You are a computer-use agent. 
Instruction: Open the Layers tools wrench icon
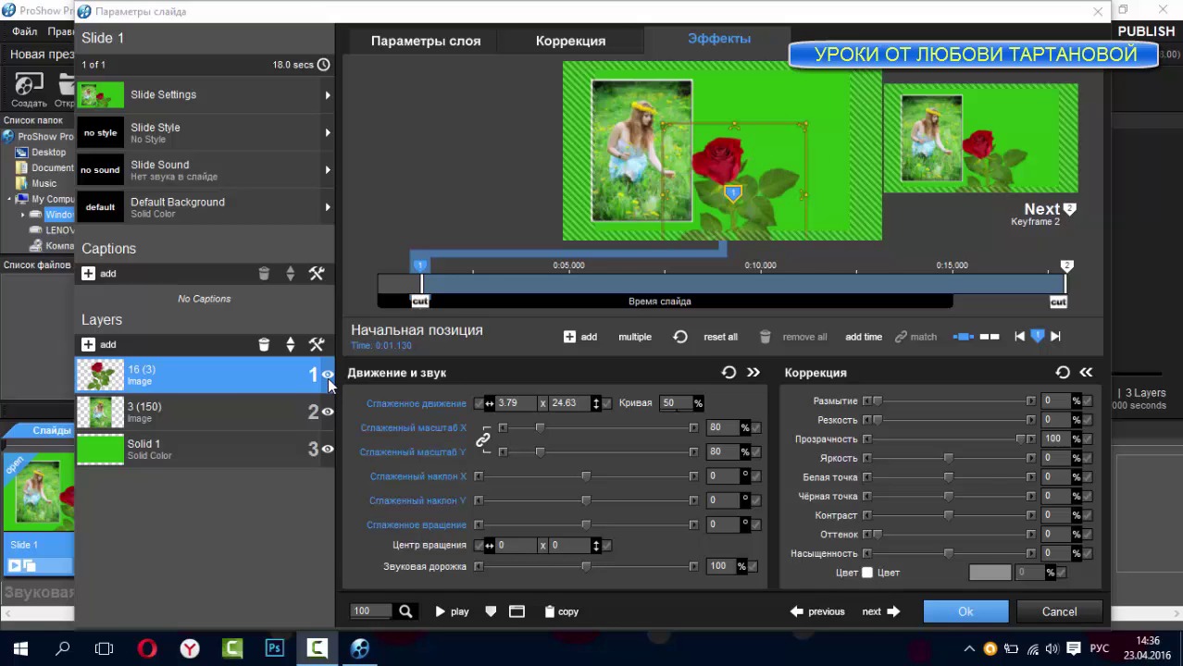coord(317,345)
